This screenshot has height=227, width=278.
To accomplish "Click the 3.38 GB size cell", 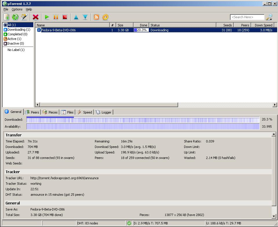I will pos(123,30).
